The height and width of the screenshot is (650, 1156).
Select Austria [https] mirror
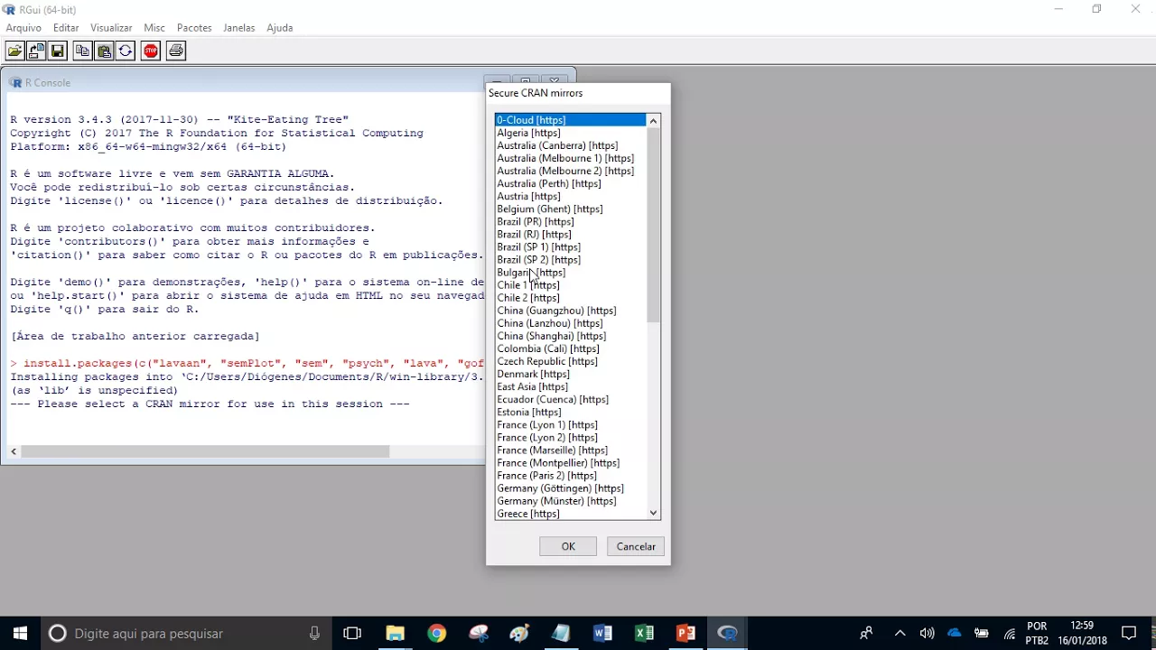[570, 196]
